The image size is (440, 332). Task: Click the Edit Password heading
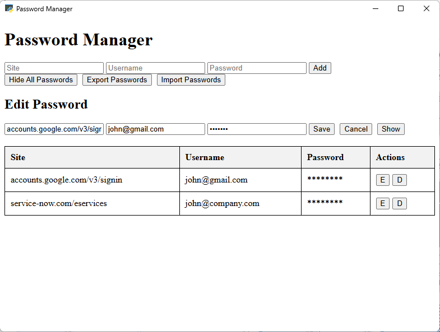tap(47, 104)
